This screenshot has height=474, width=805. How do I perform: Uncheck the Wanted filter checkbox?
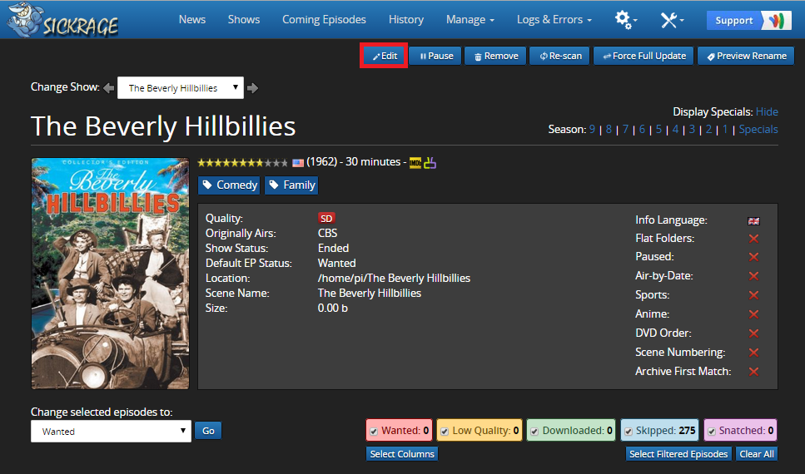point(375,431)
